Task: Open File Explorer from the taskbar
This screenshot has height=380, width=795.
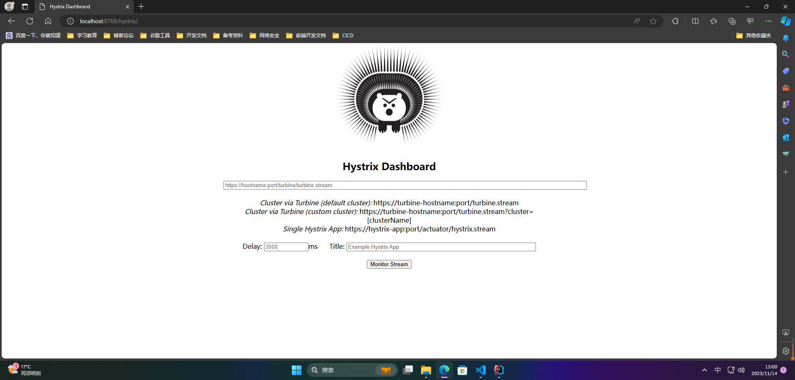Action: pyautogui.click(x=426, y=370)
